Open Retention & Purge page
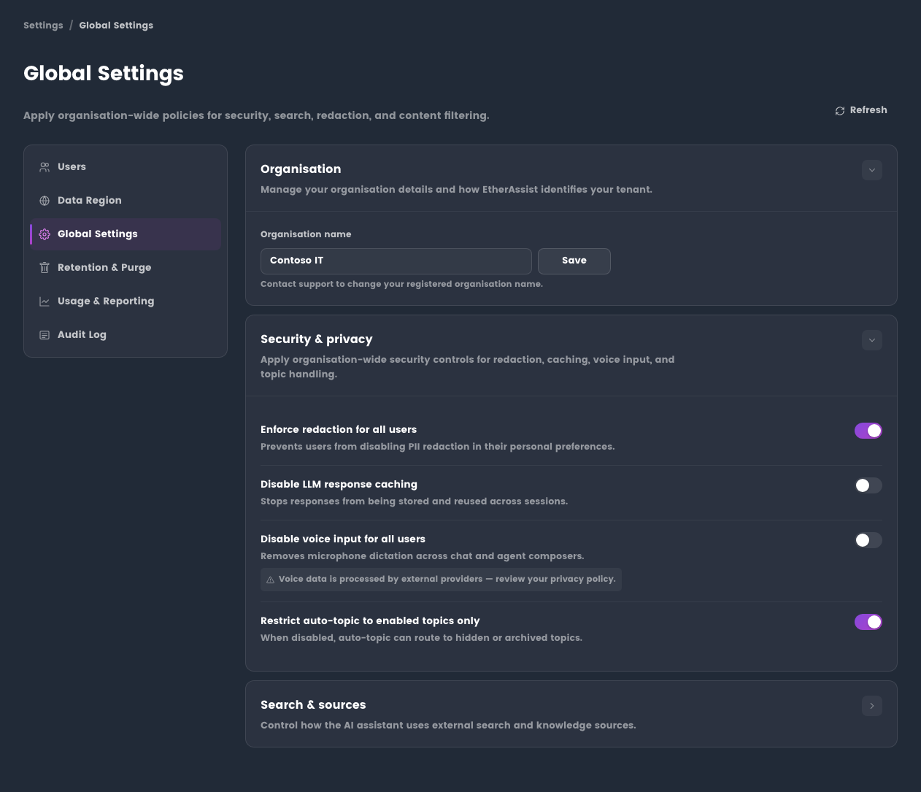 pos(126,268)
